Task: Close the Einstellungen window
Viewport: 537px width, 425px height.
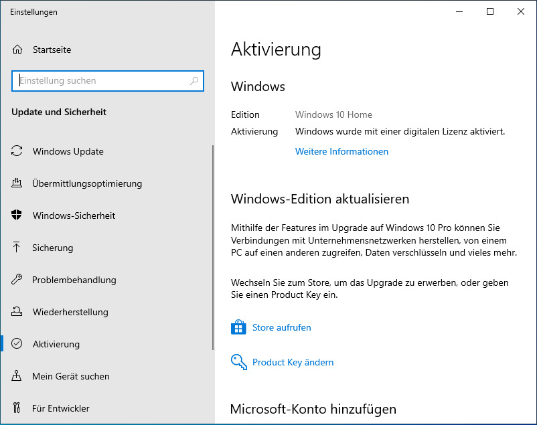Action: (x=520, y=11)
